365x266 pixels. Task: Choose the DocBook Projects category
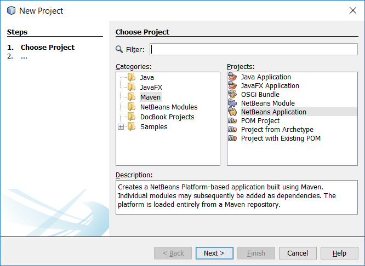[167, 117]
